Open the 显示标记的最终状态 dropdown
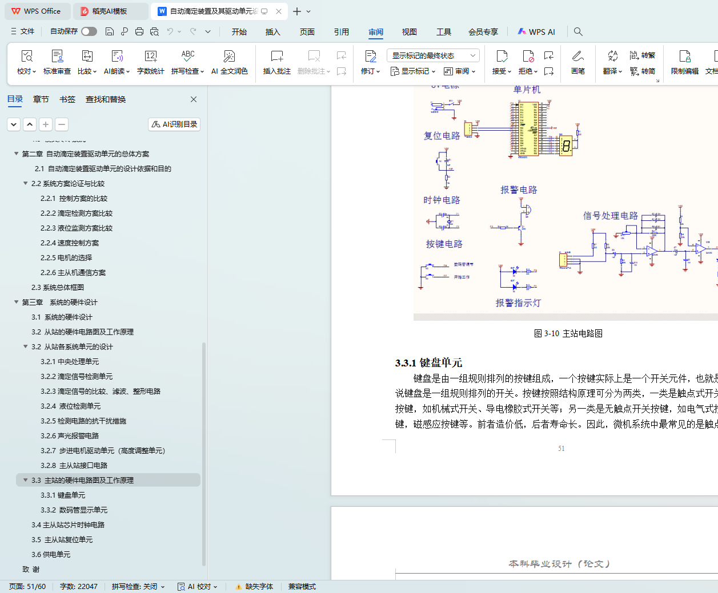Image resolution: width=718 pixels, height=593 pixels. [x=432, y=55]
